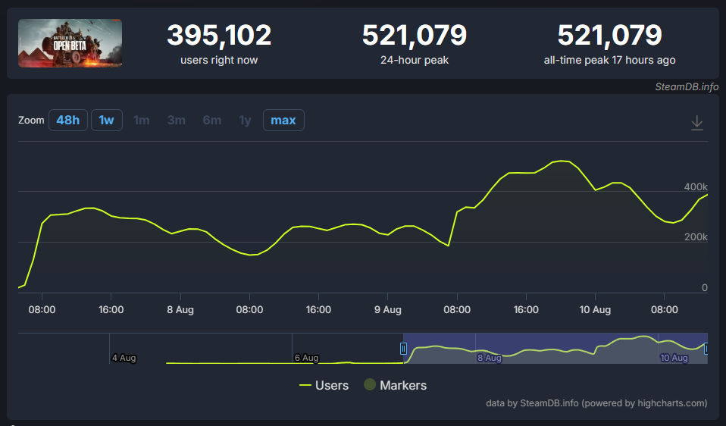Click the disabled 6m zoom option
726x426 pixels.
click(211, 121)
